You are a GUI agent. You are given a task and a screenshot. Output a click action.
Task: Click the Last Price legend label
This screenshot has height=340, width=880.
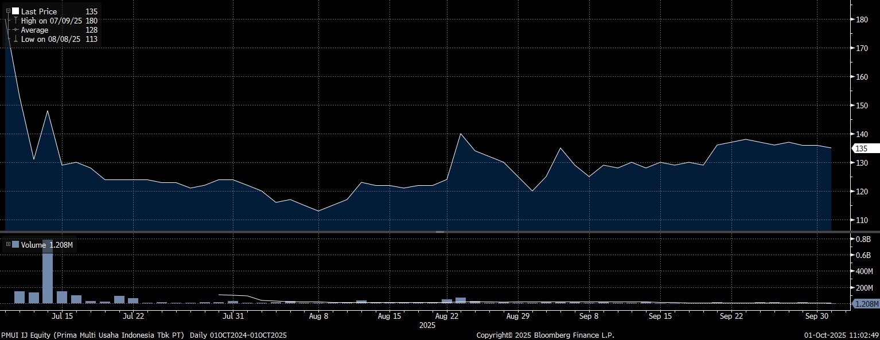point(38,11)
